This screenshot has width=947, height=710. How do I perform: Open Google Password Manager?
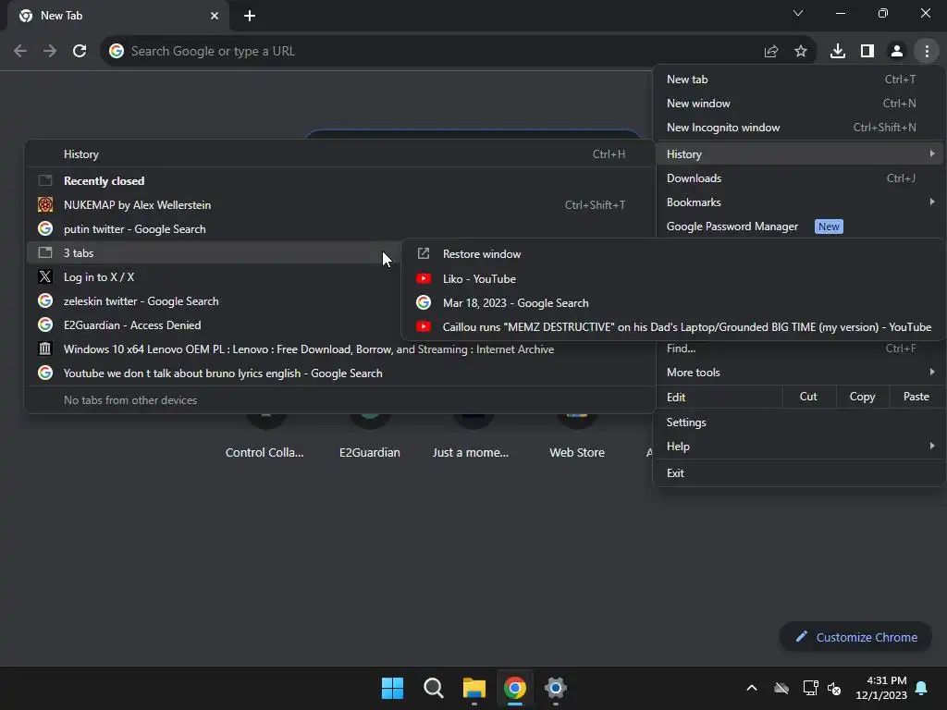(800, 226)
